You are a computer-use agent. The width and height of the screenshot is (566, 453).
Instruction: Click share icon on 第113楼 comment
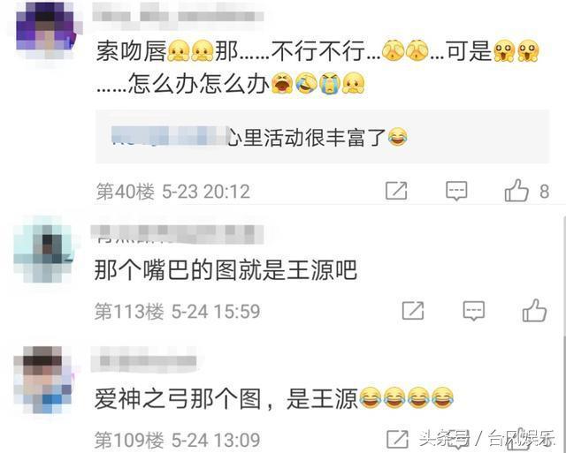click(413, 311)
